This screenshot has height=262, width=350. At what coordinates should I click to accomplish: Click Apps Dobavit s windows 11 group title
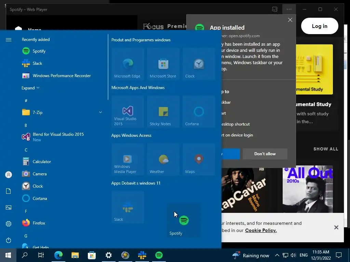click(x=136, y=183)
